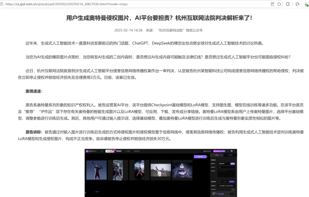Open the downloads icon with green check
Image resolution: width=309 pixels, height=197 pixels.
[306, 4]
